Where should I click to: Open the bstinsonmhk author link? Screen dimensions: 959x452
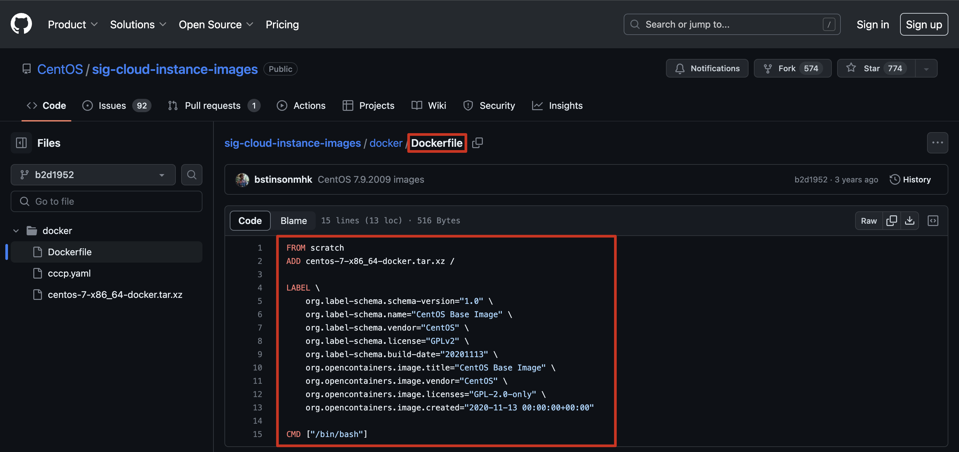tap(283, 180)
